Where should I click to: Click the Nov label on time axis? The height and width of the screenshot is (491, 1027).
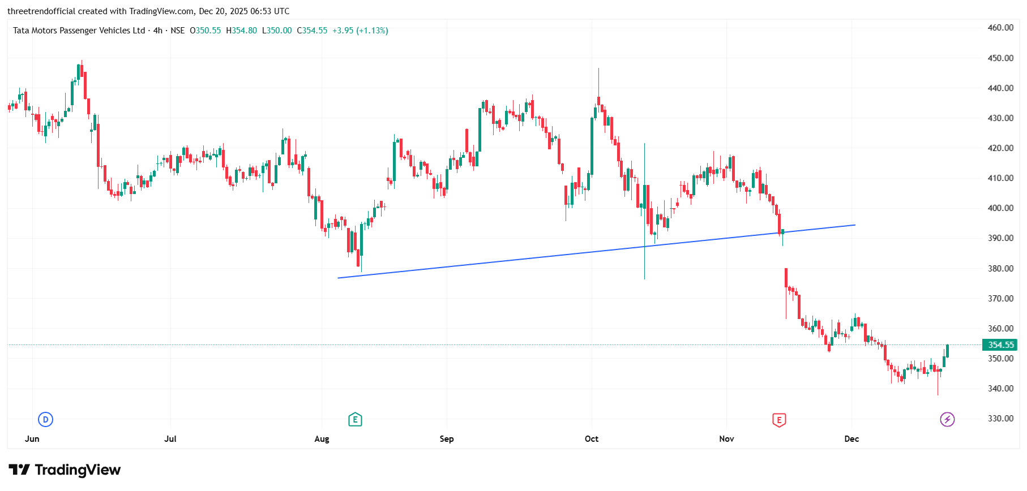coord(726,439)
